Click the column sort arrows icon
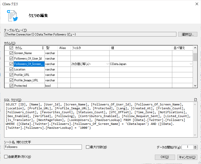 [x=43, y=48]
